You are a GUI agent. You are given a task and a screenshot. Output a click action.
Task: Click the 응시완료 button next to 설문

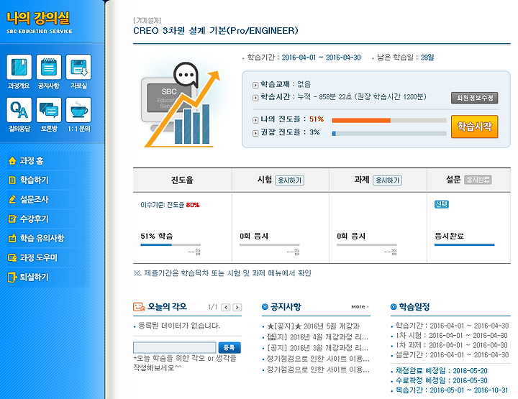[478, 180]
